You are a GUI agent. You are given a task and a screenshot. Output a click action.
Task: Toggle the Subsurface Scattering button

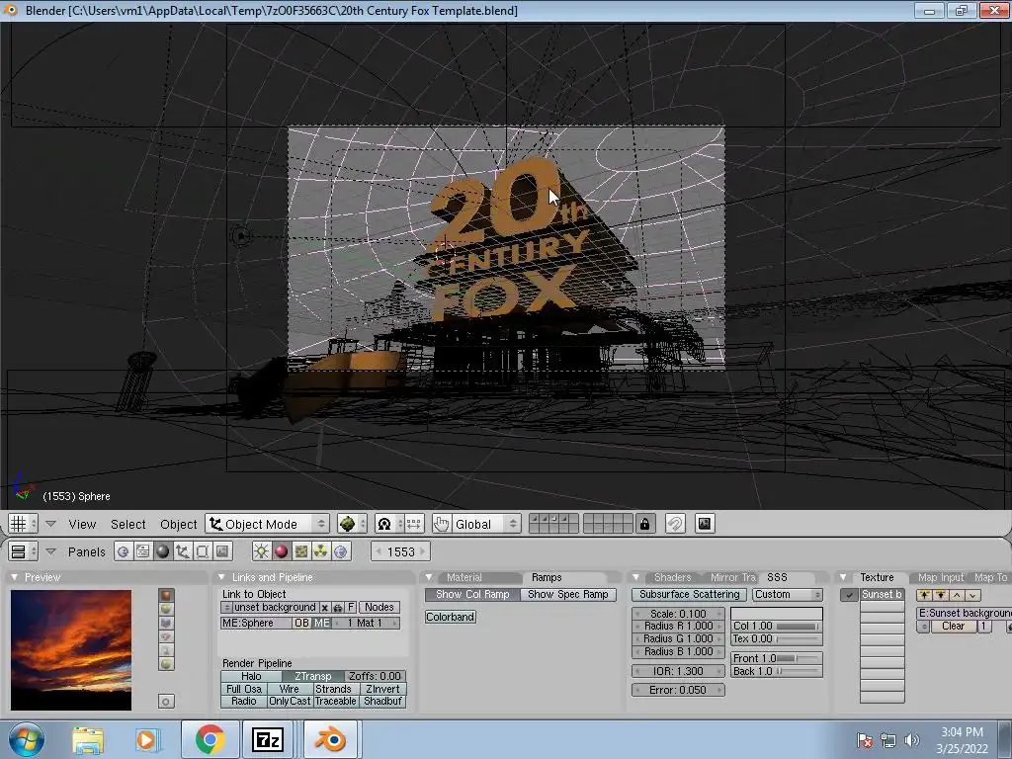pyautogui.click(x=689, y=594)
